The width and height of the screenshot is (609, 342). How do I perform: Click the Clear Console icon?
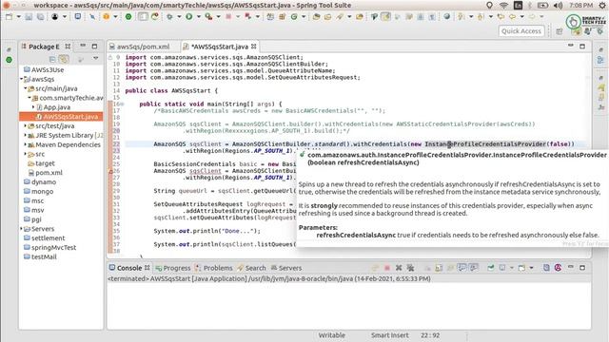[427, 268]
